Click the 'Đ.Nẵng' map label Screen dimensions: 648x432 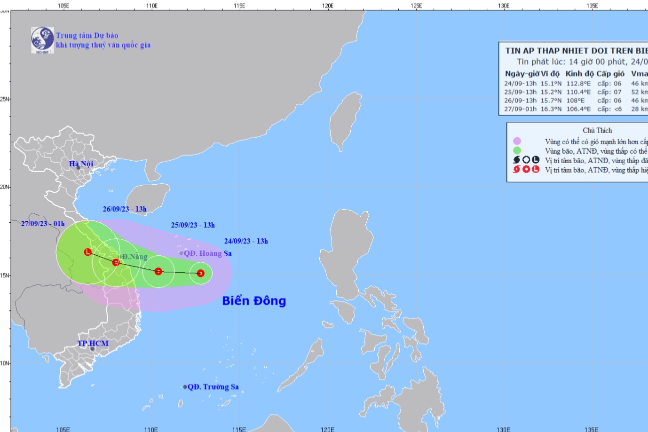tap(134, 257)
